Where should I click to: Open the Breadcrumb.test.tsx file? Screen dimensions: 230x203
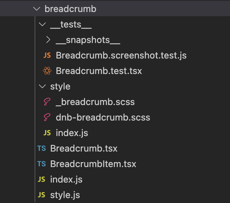(x=99, y=71)
